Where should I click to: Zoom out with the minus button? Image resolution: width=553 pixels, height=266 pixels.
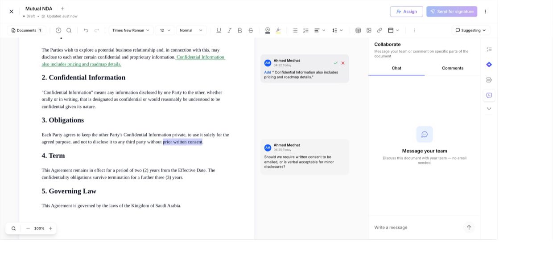28,229
